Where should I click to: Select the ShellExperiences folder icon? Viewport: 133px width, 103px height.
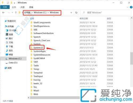tap(31, 26)
